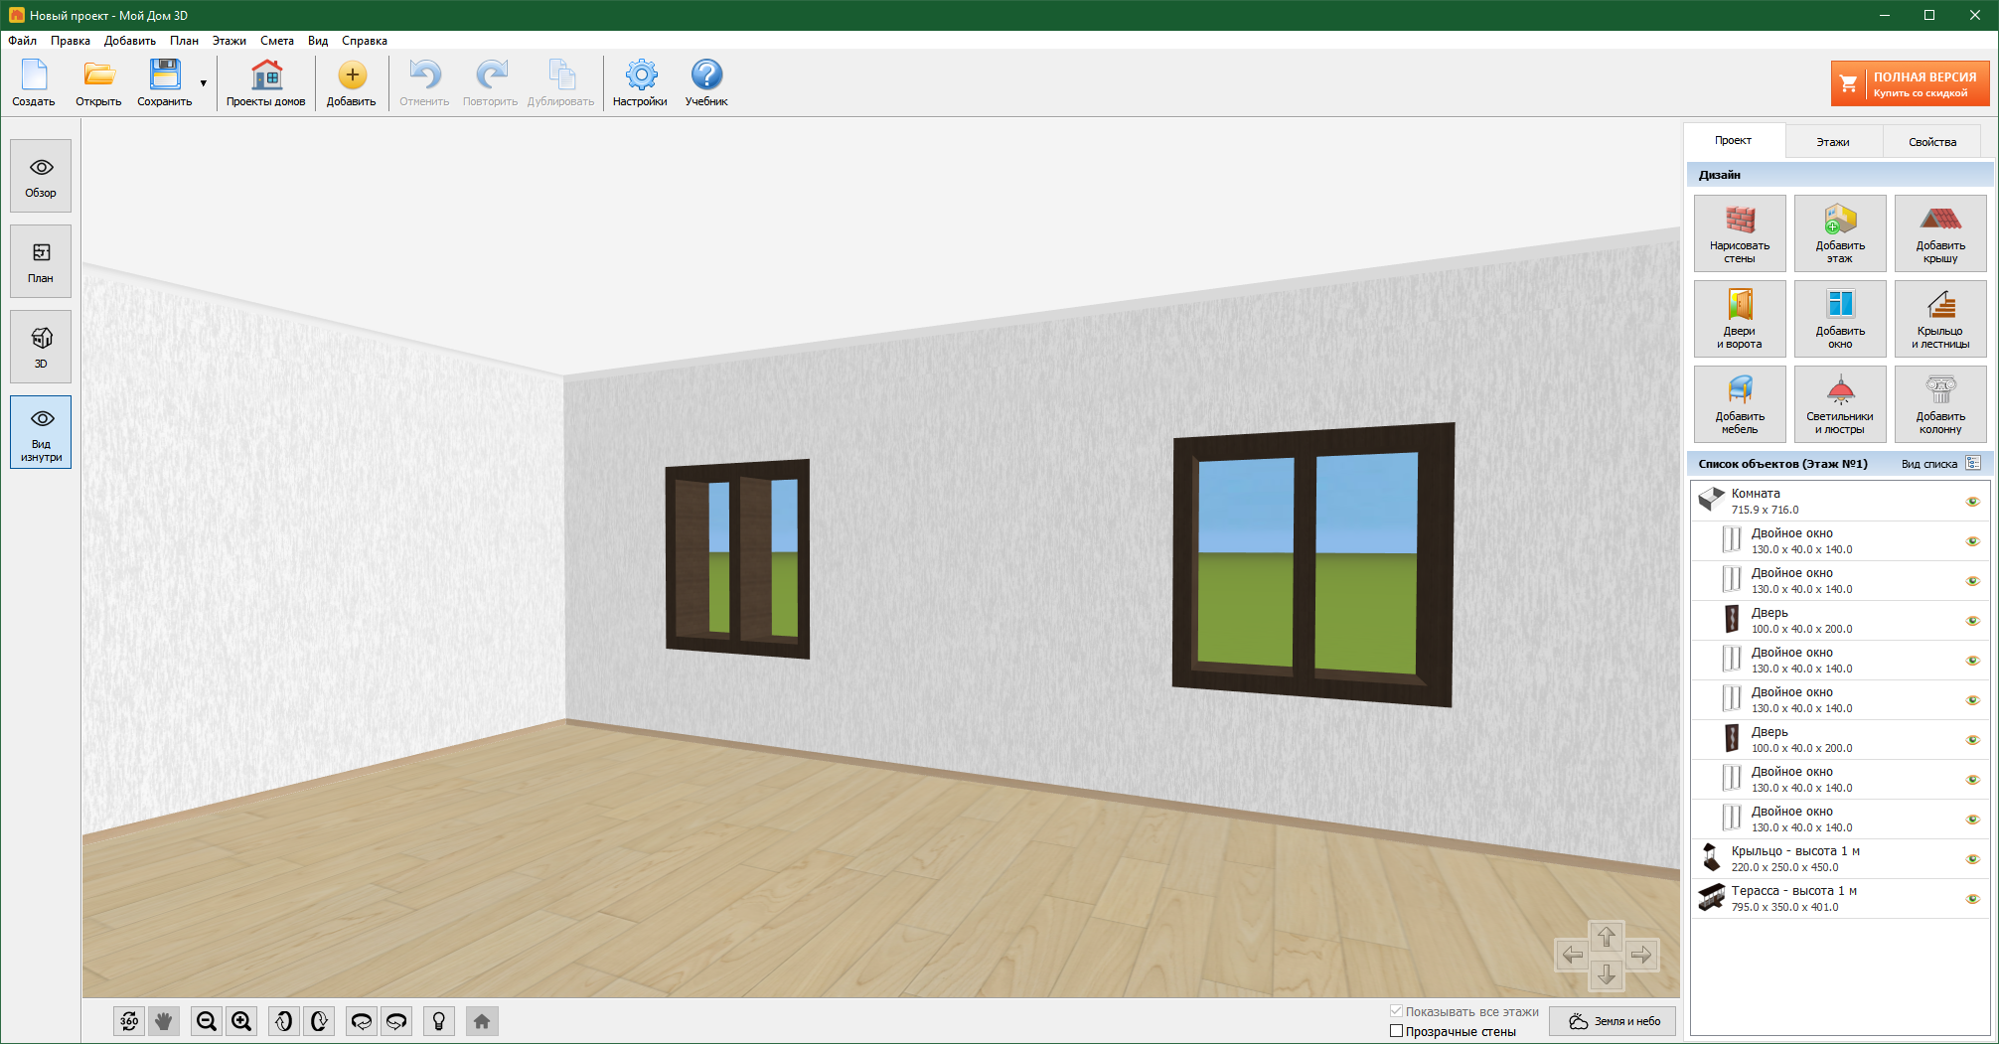Screen dimensions: 1999x1044
Task: Tilt the camera upward with vertical rotate icon
Action: pos(284,1021)
